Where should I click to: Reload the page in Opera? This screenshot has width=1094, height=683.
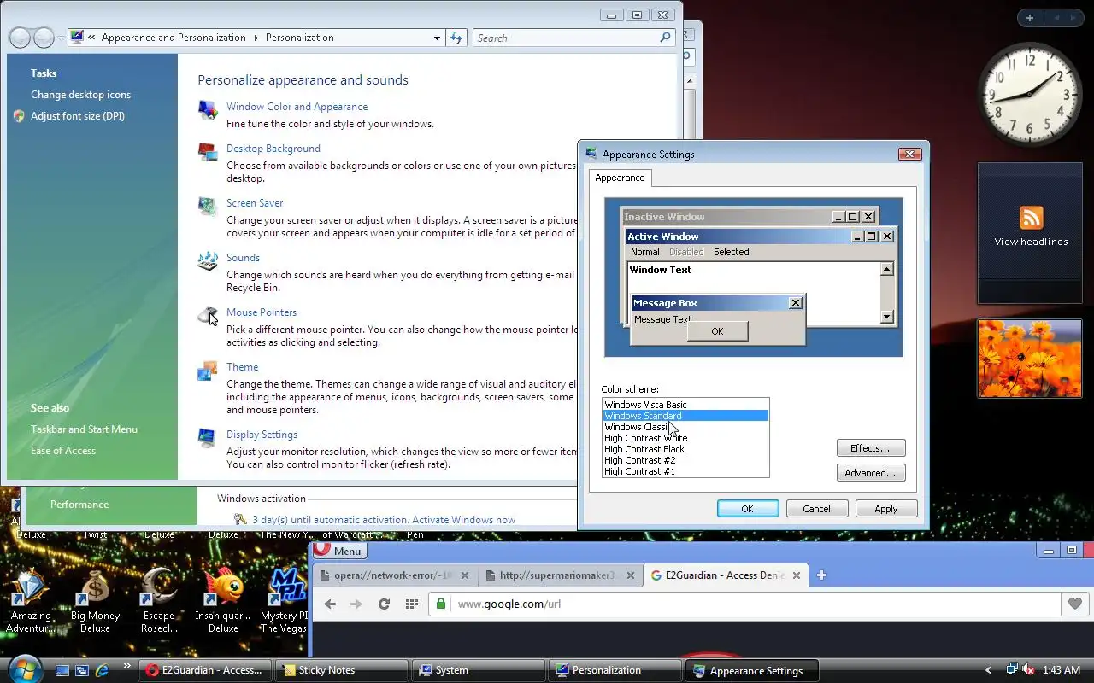(x=384, y=604)
